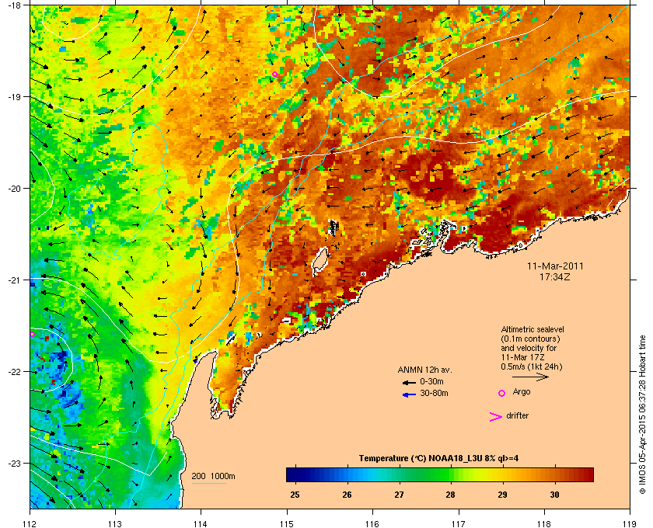Click the magenta drifter arrow legend symbol
653x528 pixels.
coord(496,417)
